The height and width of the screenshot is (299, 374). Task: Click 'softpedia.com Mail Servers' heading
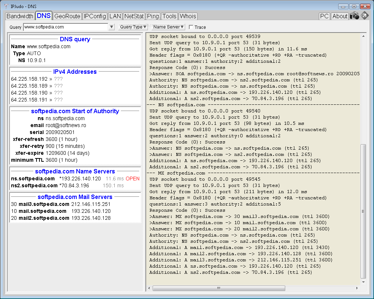[75, 197]
